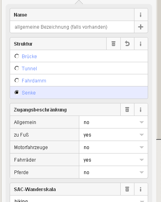Revert Struktur changes with undo arrow

[127, 44]
